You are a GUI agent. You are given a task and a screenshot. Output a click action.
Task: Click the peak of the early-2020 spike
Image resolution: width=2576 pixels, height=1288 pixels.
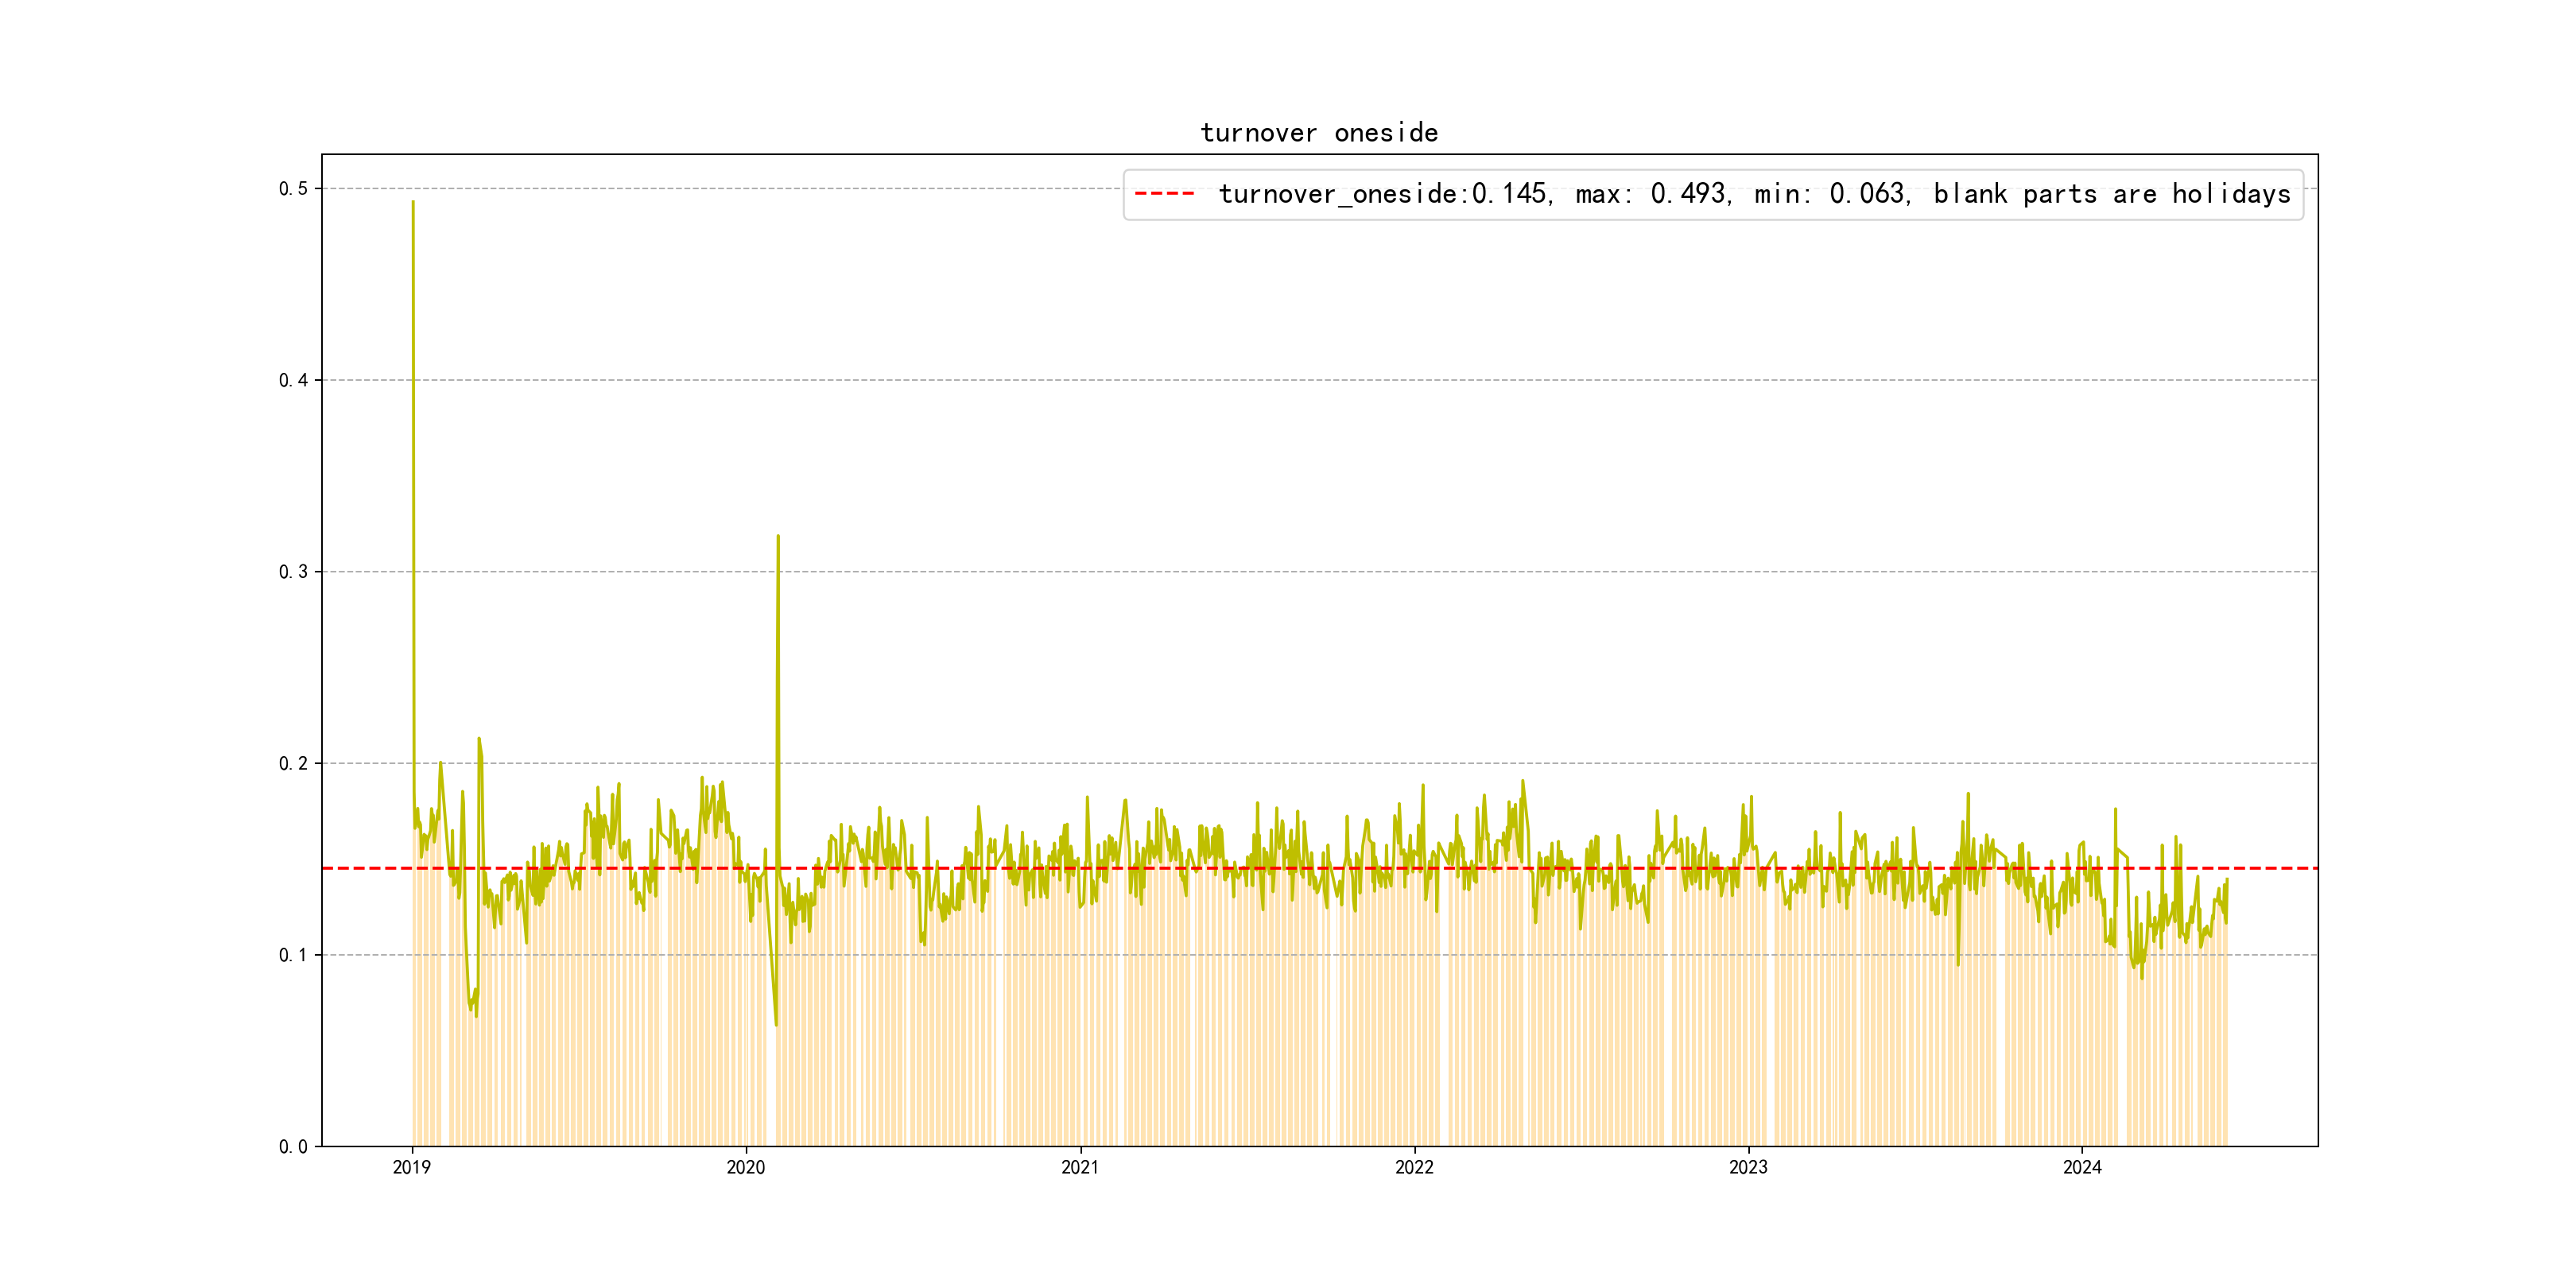point(778,537)
